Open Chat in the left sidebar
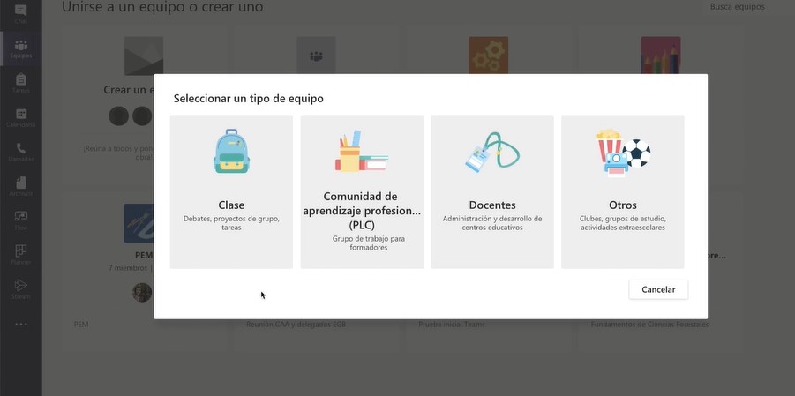The image size is (795, 396). tap(21, 14)
